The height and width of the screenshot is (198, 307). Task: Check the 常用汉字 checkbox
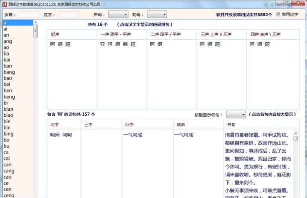(x=278, y=14)
